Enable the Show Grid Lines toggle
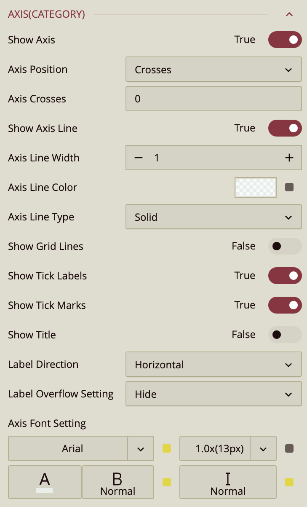 285,246
